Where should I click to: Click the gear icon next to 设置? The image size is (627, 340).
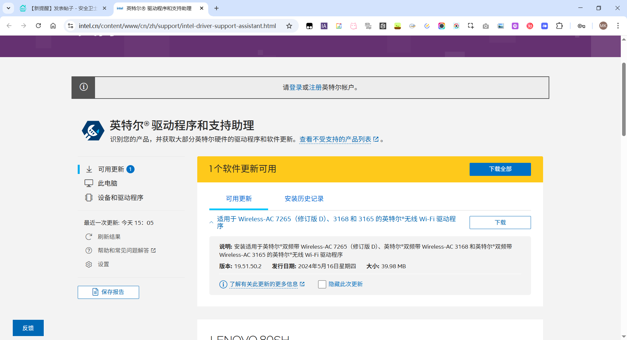[89, 264]
